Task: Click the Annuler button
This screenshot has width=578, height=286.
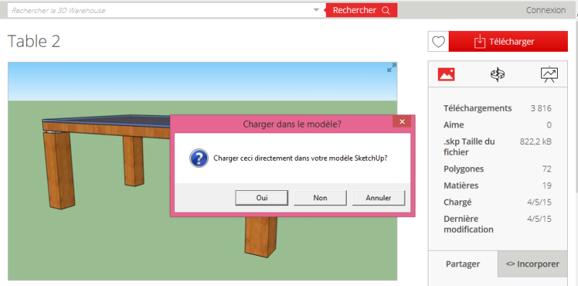Action: 378,198
